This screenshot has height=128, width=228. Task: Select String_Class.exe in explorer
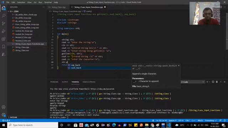(22, 50)
